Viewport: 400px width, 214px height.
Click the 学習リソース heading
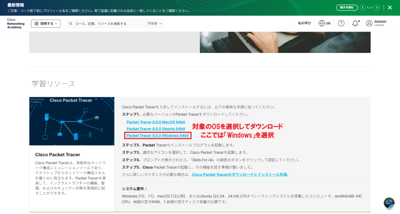(53, 83)
